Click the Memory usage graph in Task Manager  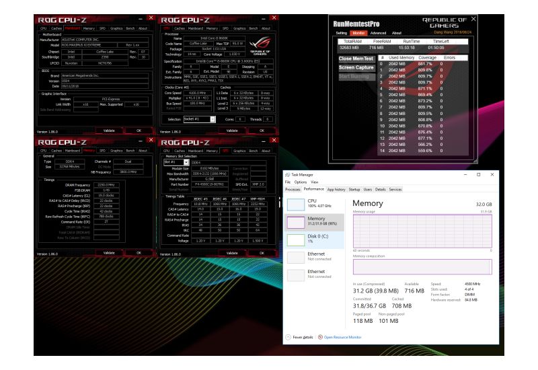pos(422,231)
